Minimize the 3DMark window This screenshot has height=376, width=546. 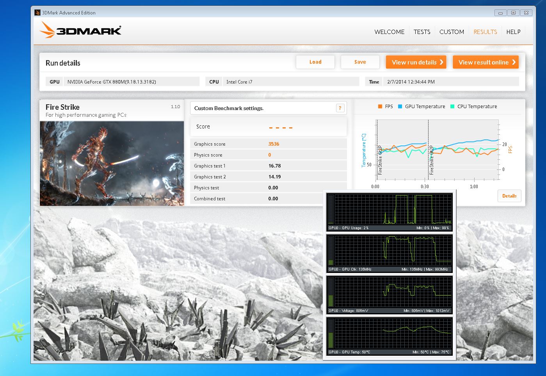(500, 12)
